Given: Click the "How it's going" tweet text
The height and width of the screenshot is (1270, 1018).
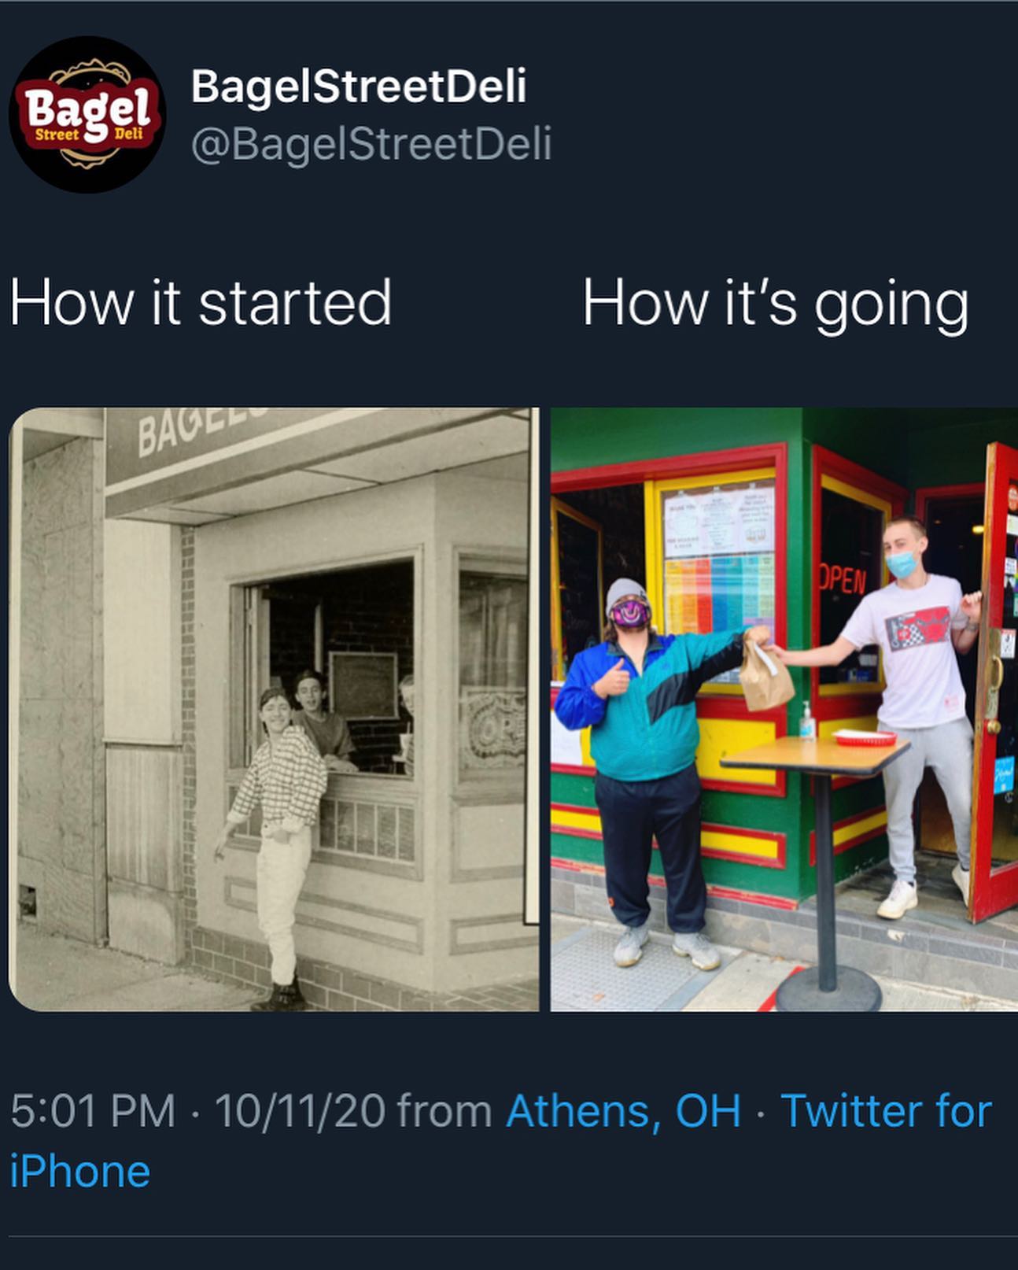Looking at the screenshot, I should 776,304.
